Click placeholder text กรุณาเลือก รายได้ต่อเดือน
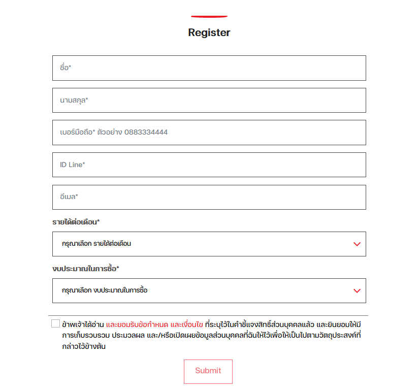420x391 pixels. click(x=96, y=244)
